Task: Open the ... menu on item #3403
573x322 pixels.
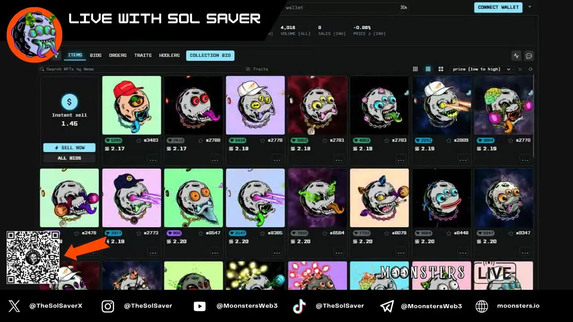Action: click(153, 159)
